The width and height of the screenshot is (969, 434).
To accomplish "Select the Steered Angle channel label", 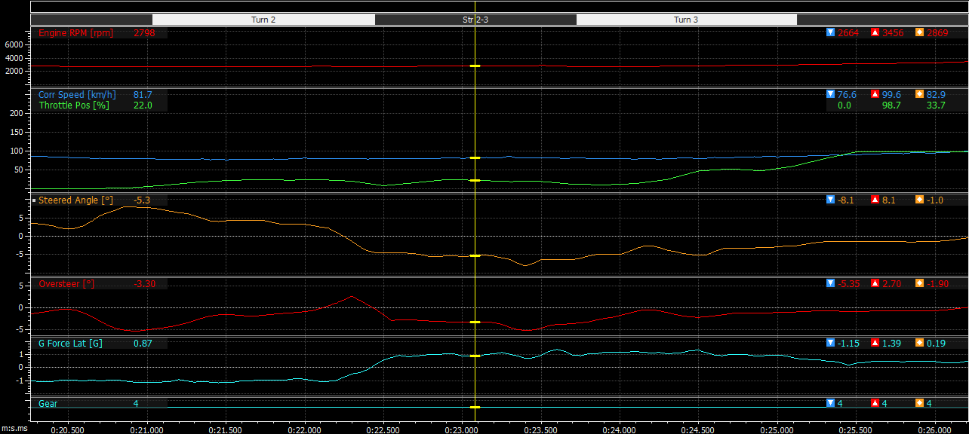I will click(x=75, y=200).
